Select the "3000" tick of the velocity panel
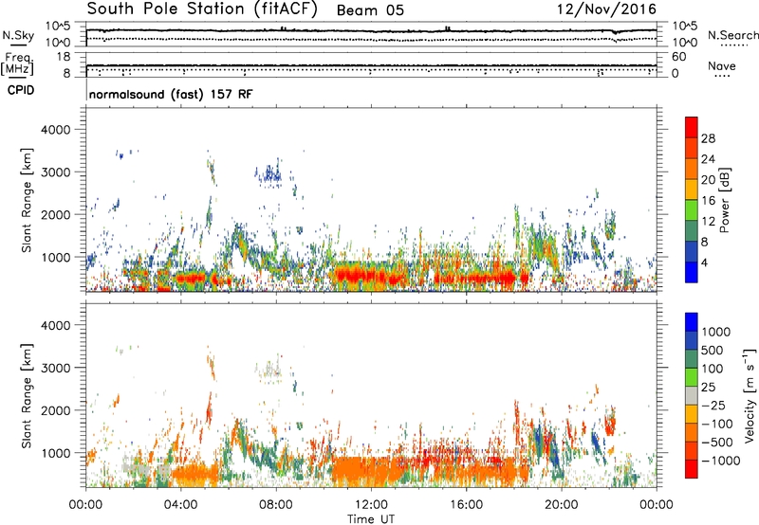Image resolution: width=759 pixels, height=525 pixels. (55, 368)
